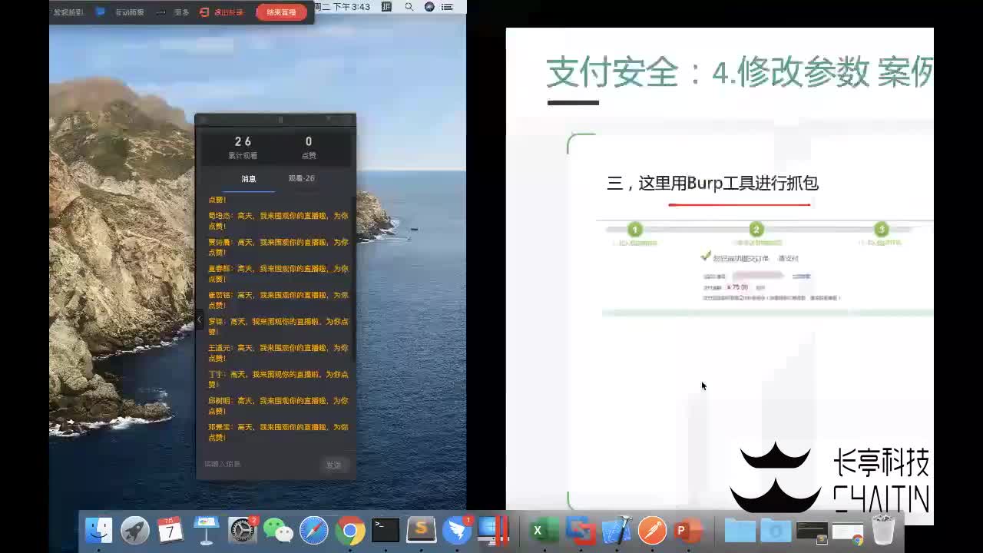Click the chat message from 罗锴
Screen dimensions: 983x553
(278, 326)
